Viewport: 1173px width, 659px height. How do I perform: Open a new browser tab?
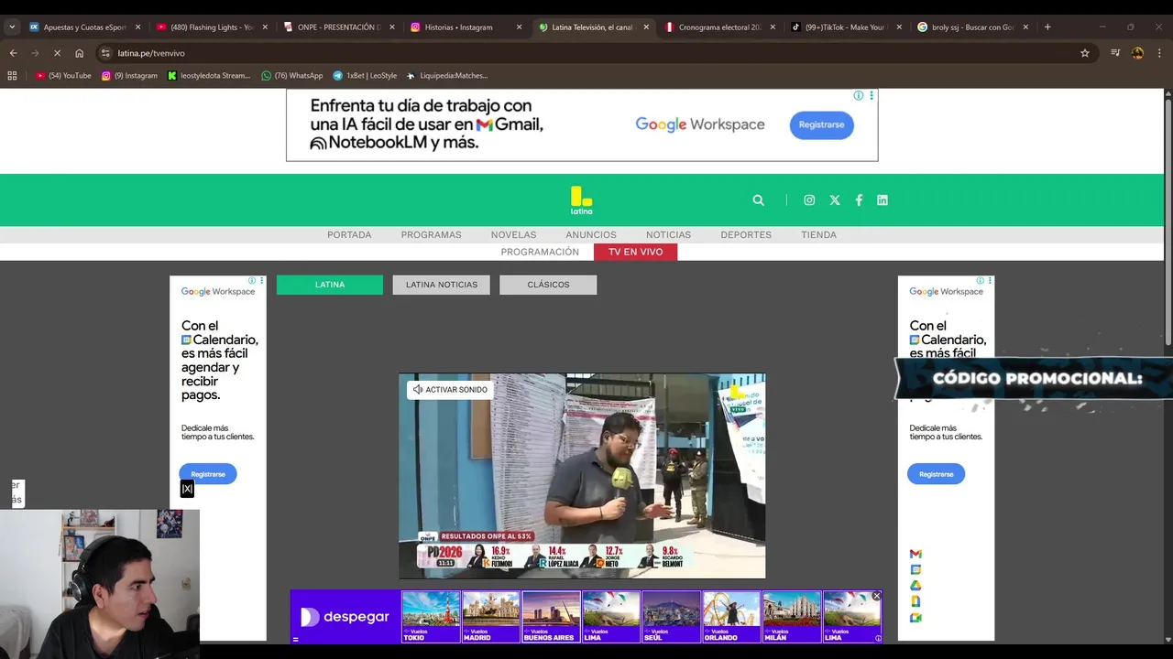[1047, 27]
